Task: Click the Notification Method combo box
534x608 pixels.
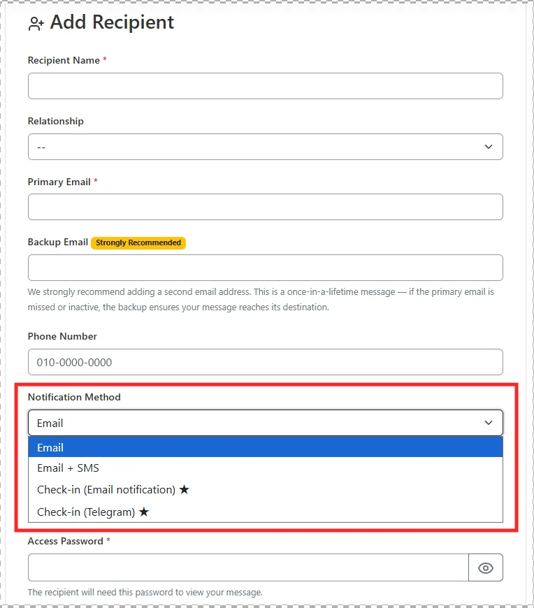Action: [265, 423]
